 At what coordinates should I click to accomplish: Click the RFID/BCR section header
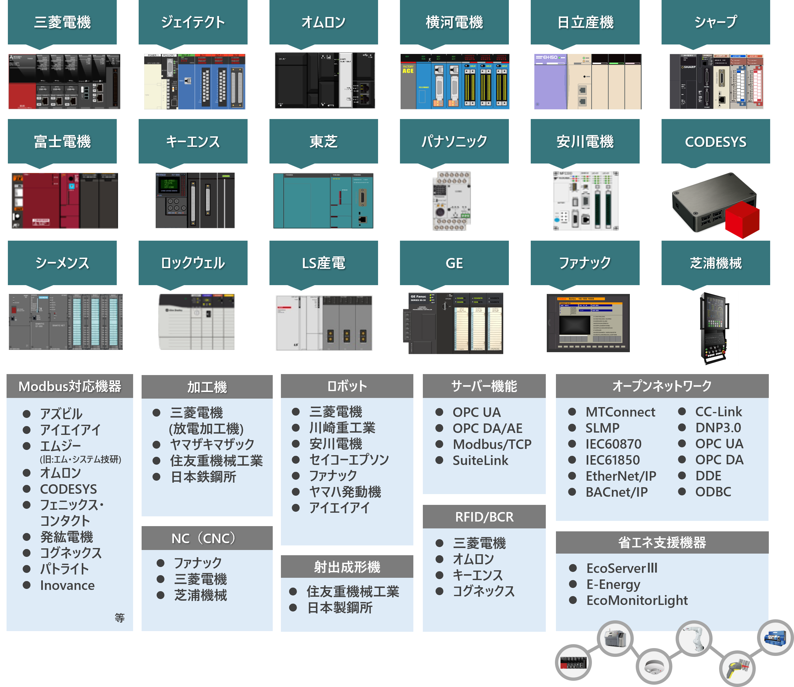(x=484, y=517)
